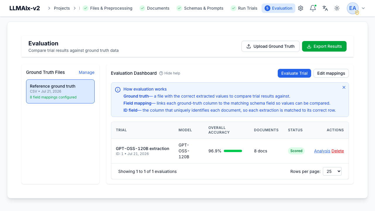Image resolution: width=375 pixels, height=211 pixels.
Task: Open Schemas & Prompts step
Action: tap(200, 8)
